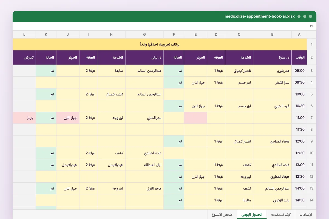This screenshot has width=329, height=219.
Task: Open the ملخص الأسبوع sheet tab
Action: pos(222,215)
